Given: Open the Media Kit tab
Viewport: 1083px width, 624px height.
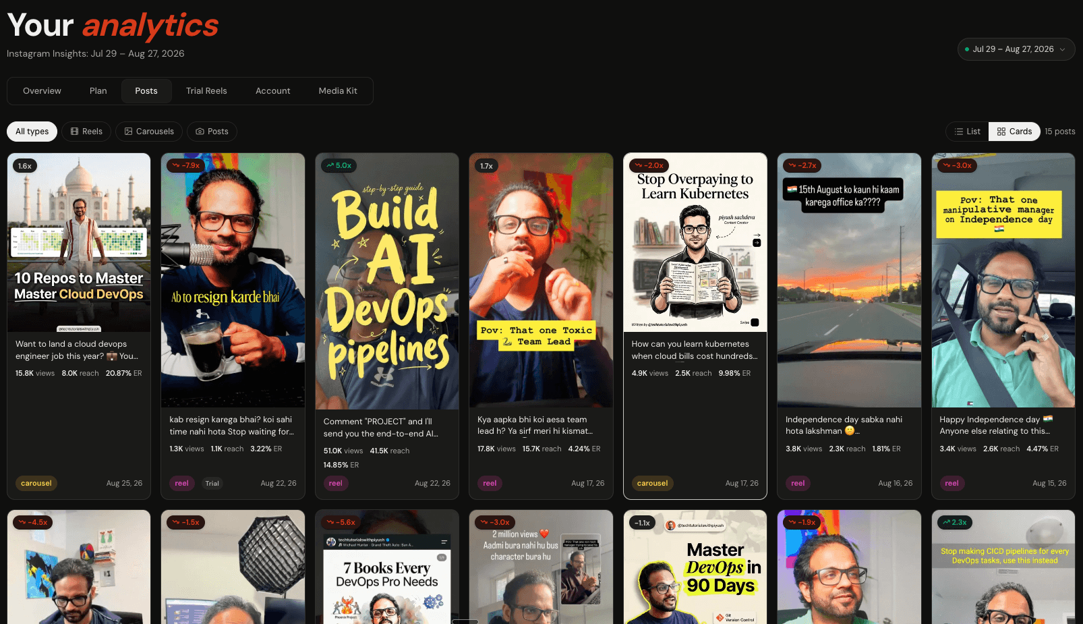Looking at the screenshot, I should pos(338,91).
